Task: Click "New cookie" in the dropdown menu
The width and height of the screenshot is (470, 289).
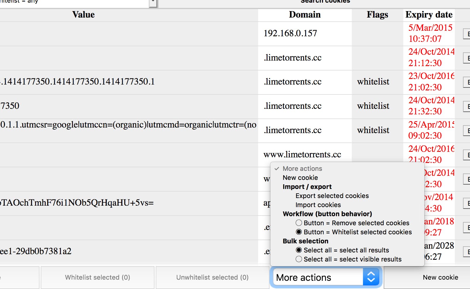Action: (x=300, y=178)
